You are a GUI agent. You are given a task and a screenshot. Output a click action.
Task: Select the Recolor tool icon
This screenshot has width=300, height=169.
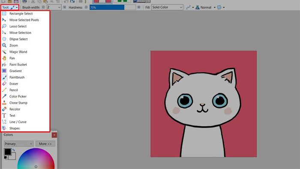coord(4,109)
